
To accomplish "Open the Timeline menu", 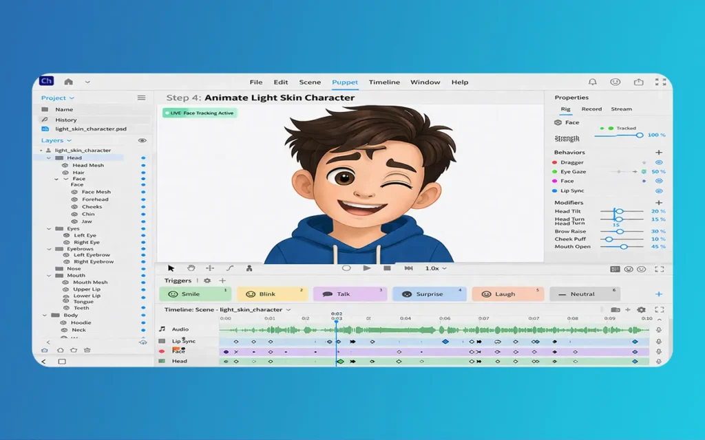I will [384, 82].
